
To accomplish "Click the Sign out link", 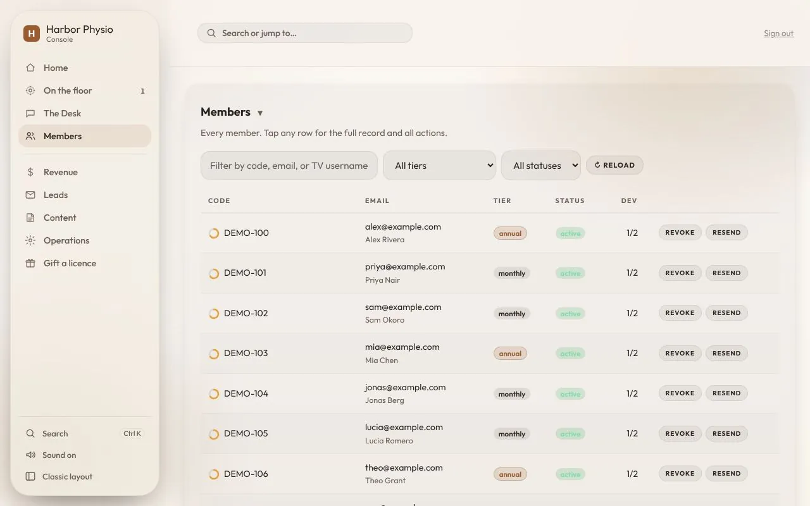I will click(778, 34).
